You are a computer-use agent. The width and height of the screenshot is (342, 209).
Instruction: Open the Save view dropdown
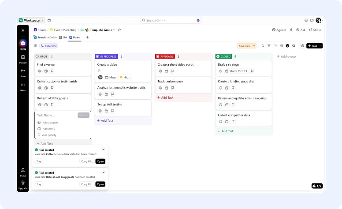pos(246,45)
